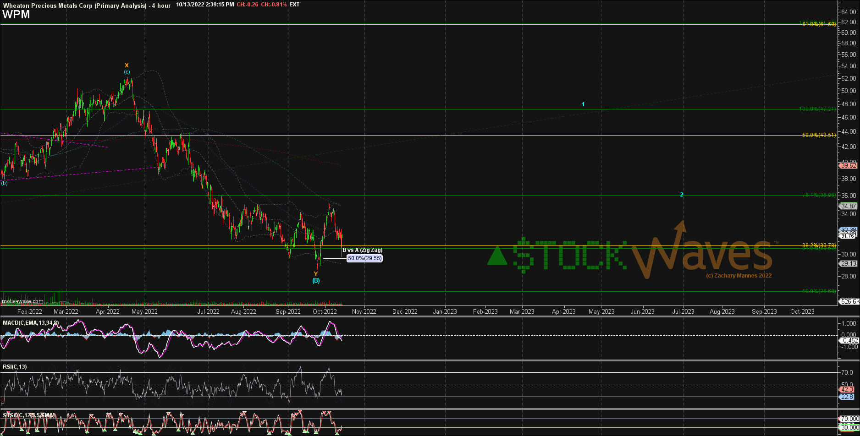This screenshot has height=436, width=860.
Task: Select the cyan '2' wave projection label
Action: coord(682,195)
